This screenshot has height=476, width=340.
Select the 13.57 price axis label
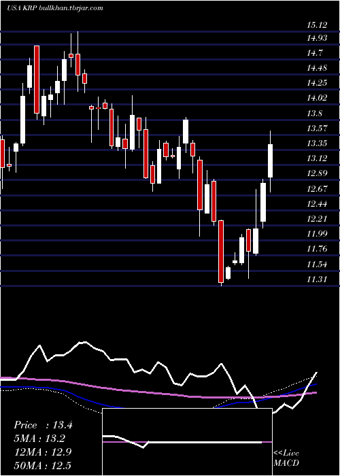coord(317,128)
